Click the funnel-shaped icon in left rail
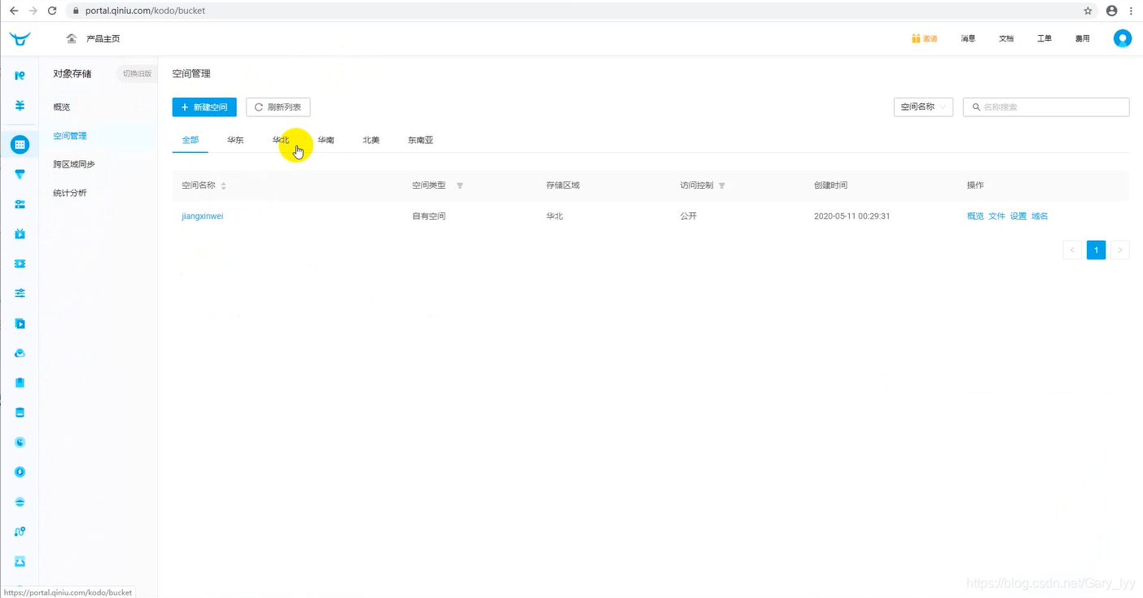1143x598 pixels. pyautogui.click(x=20, y=174)
